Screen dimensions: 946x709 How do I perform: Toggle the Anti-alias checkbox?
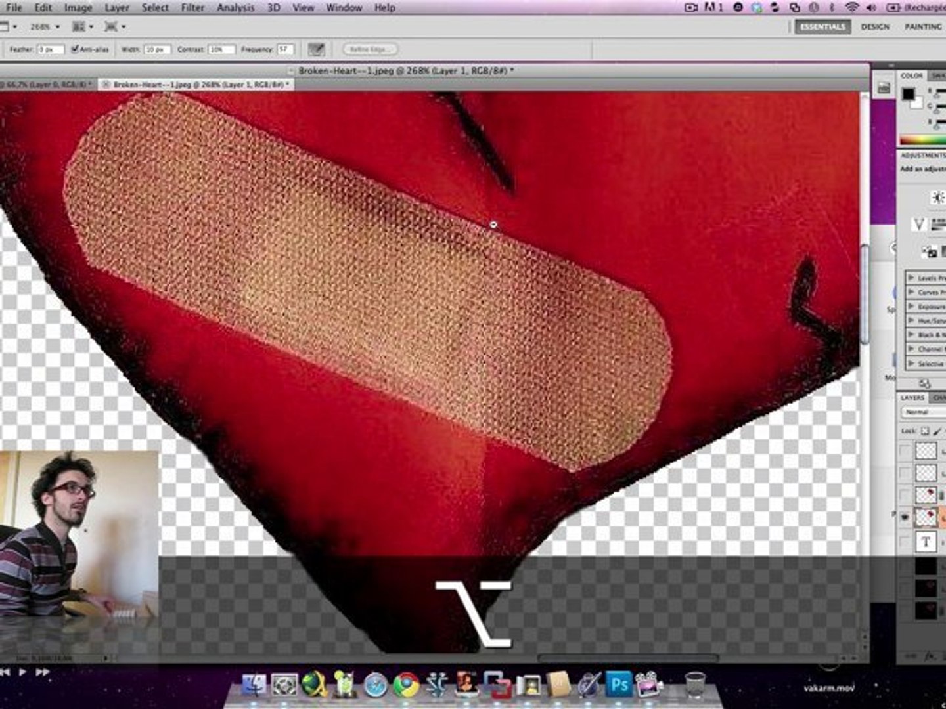(76, 49)
